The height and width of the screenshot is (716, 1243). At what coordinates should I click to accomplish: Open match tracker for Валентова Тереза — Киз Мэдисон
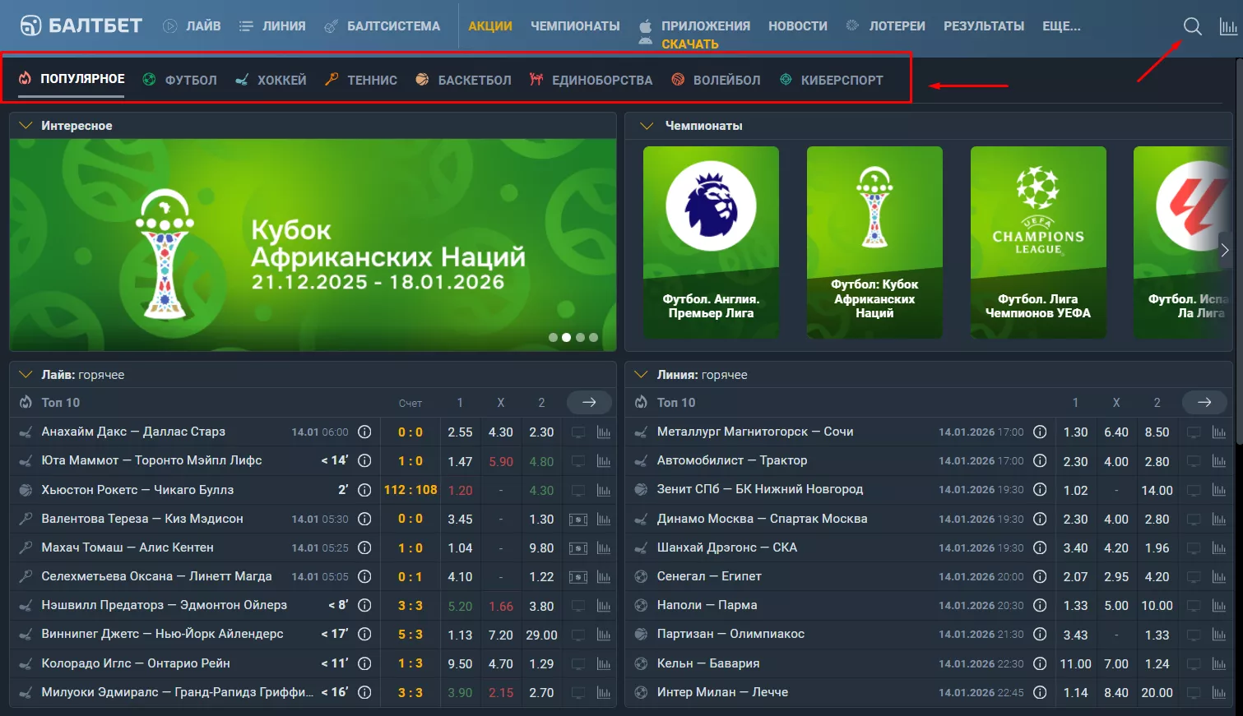(578, 520)
